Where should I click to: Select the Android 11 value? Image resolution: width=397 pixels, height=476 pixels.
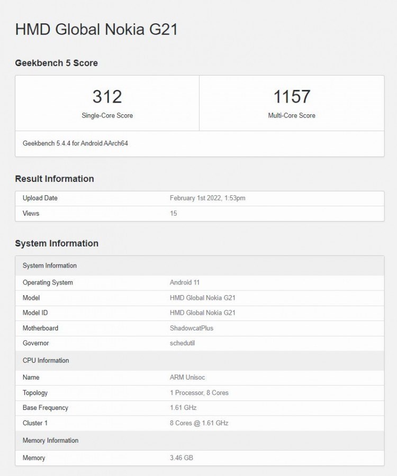185,282
